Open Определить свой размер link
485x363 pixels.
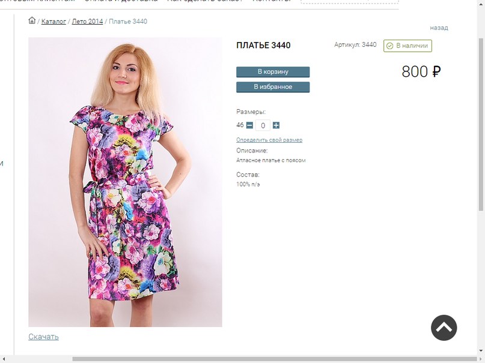(x=269, y=140)
